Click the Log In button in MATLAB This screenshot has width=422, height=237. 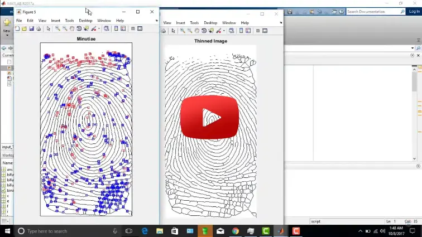coord(414,12)
